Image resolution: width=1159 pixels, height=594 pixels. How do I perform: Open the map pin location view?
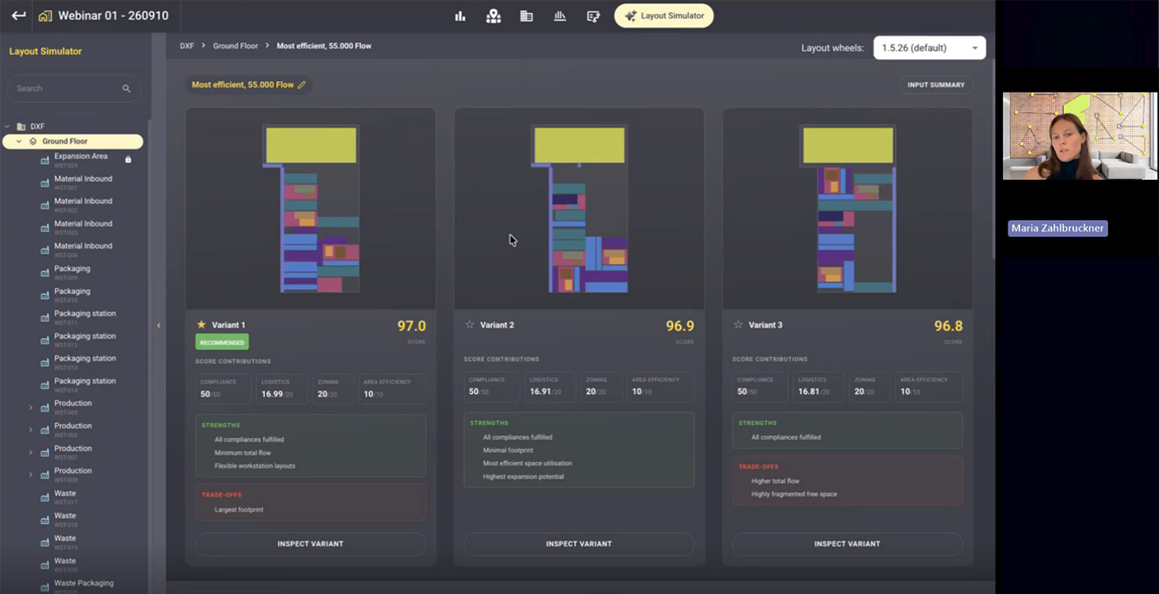pyautogui.click(x=493, y=15)
